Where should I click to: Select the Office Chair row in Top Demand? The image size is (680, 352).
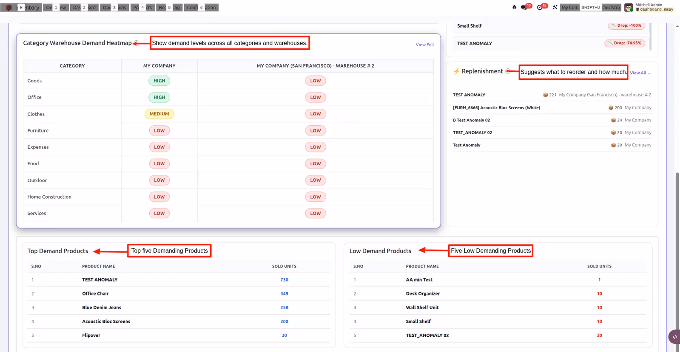[179, 293]
